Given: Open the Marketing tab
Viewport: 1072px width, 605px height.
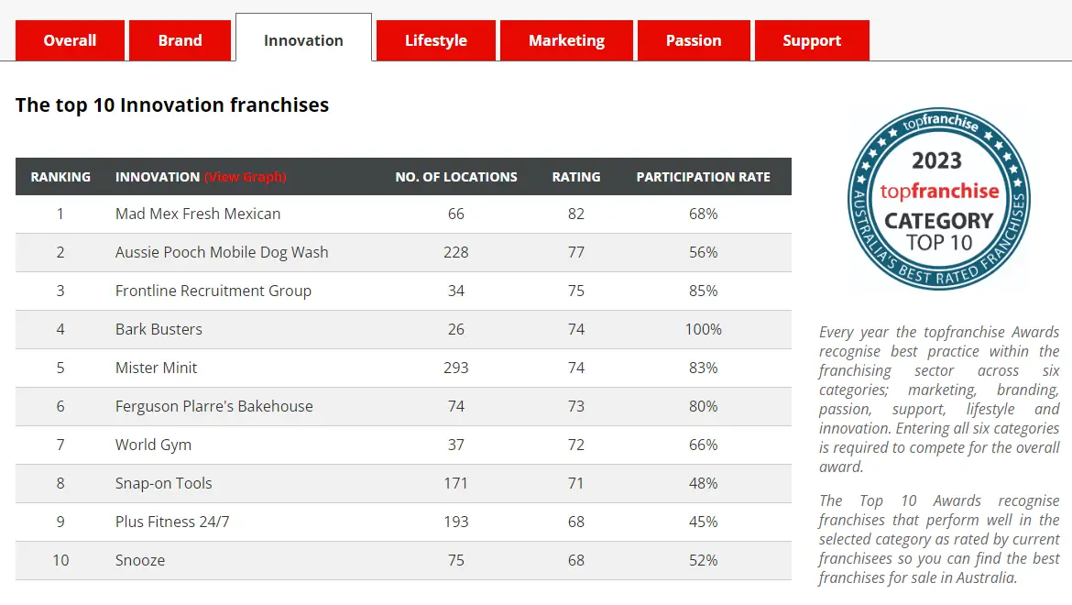Looking at the screenshot, I should coord(565,40).
